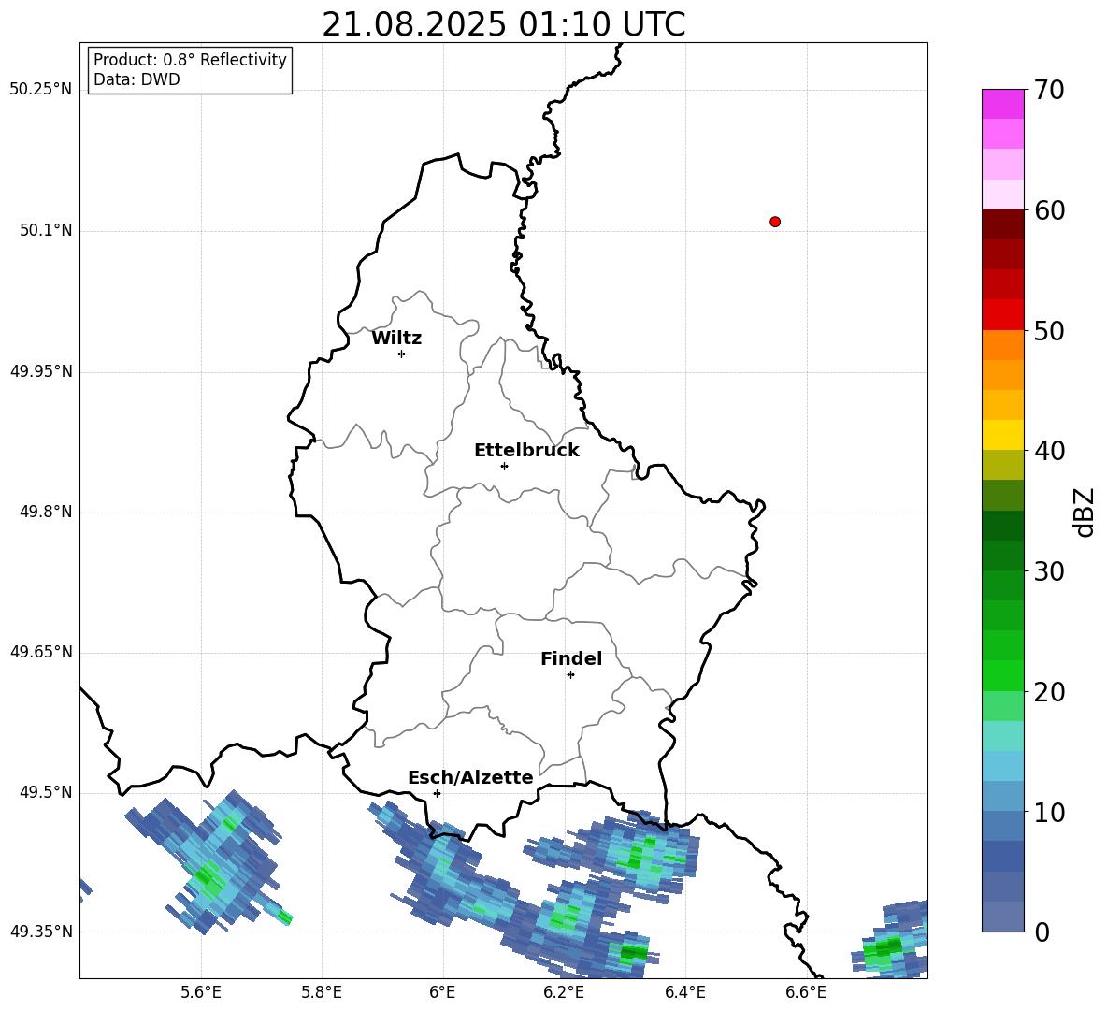Click the dBZ colorbar label
Image resolution: width=1107 pixels, height=1011 pixels.
click(x=1085, y=512)
